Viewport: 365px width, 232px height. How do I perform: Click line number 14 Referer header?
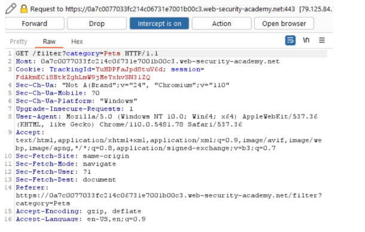coord(8,188)
